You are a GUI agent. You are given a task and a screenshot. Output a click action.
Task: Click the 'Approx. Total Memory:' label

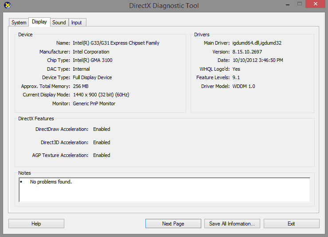(46, 86)
